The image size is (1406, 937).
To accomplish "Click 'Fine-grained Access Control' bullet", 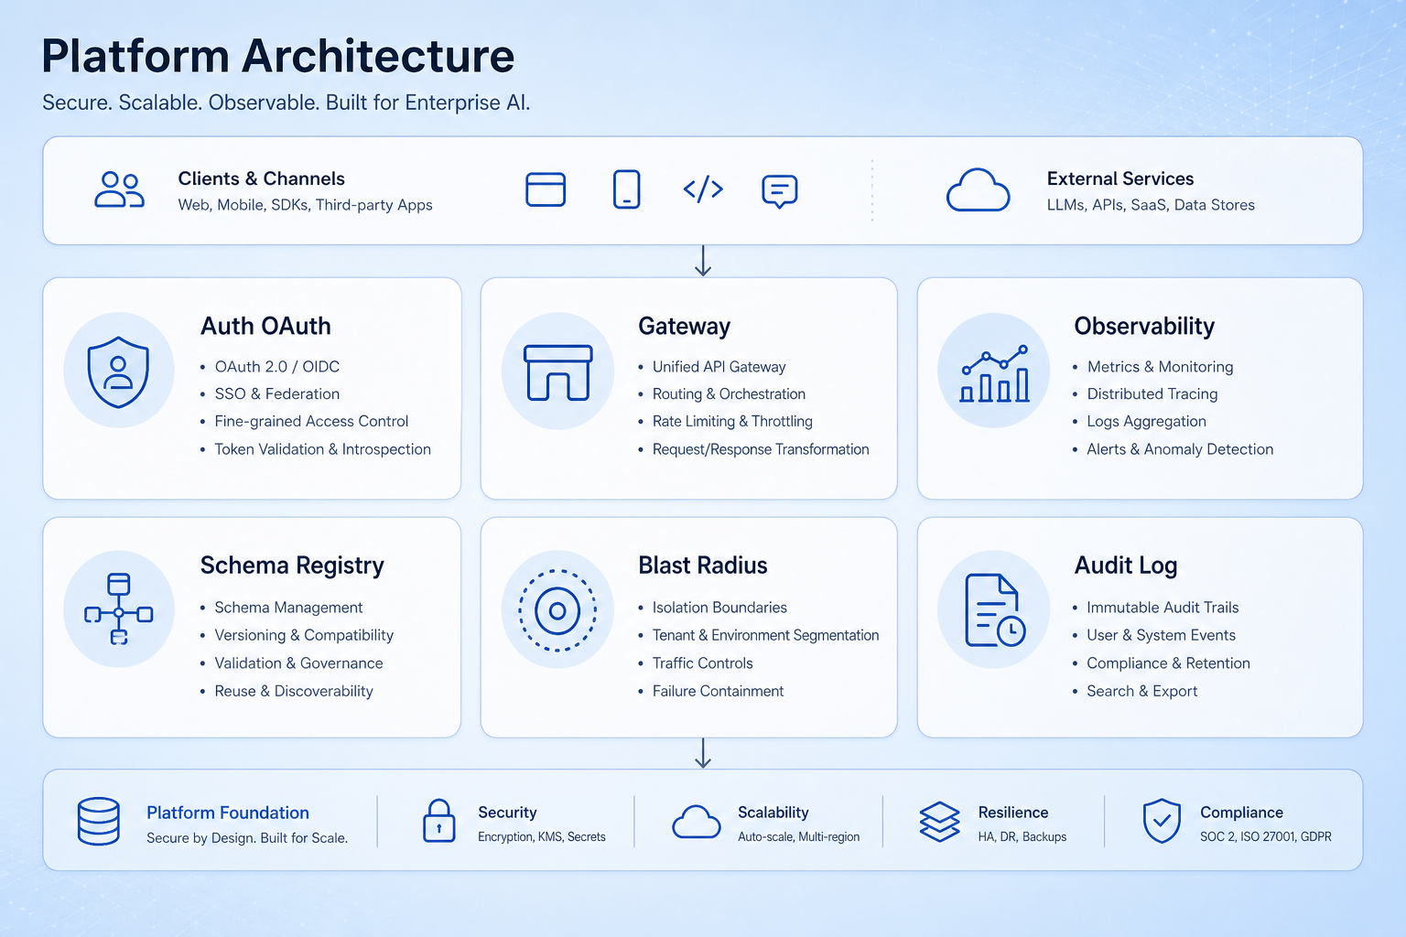I will (311, 422).
